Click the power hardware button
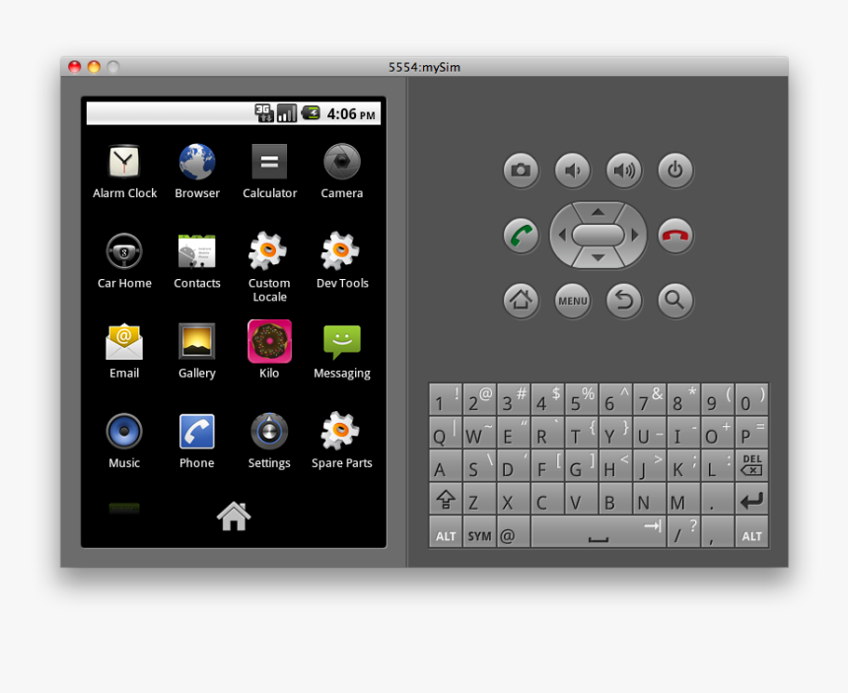This screenshot has width=848, height=693. (x=675, y=171)
